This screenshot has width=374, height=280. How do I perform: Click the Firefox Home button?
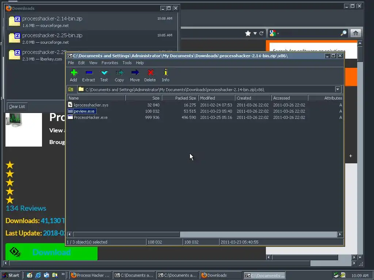coord(355,33)
